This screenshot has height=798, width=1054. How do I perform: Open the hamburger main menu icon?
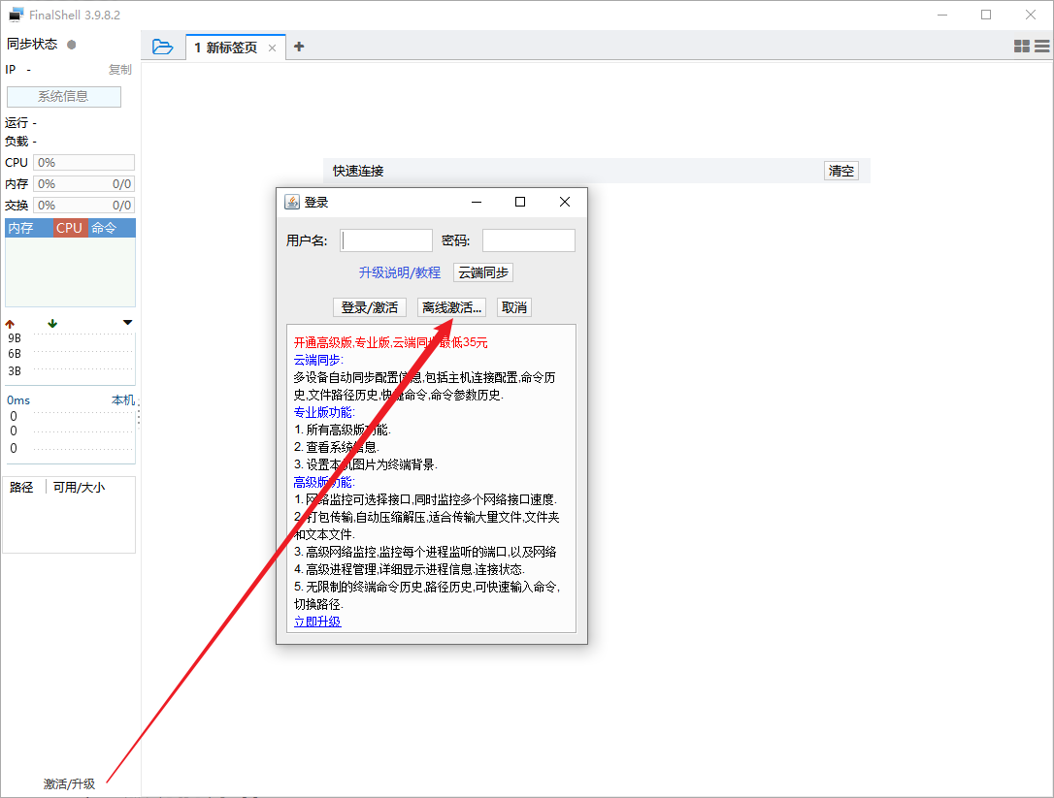(x=1042, y=46)
